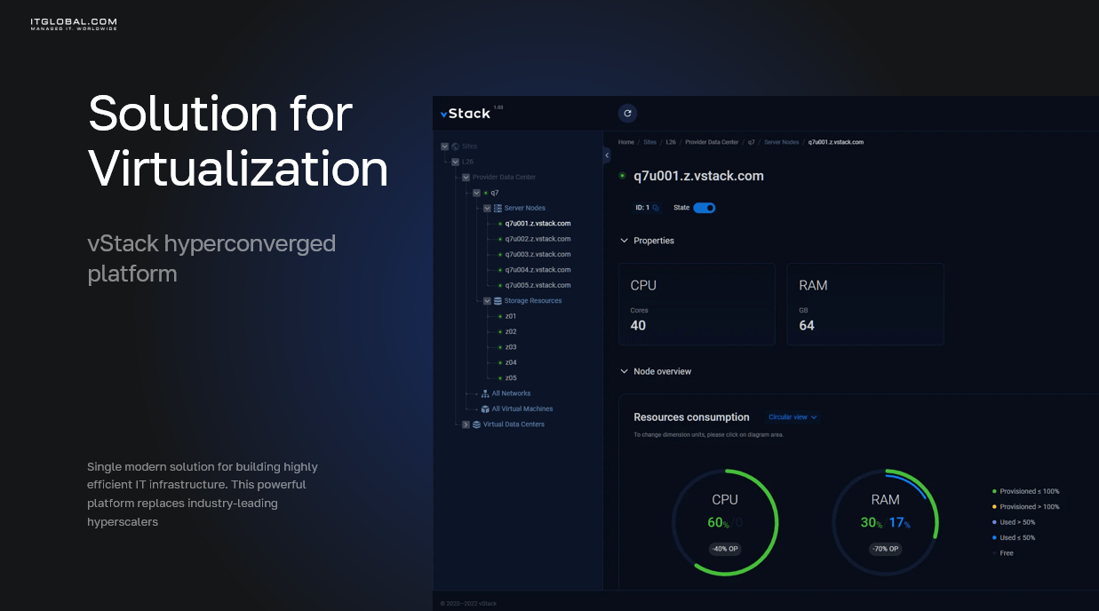Image resolution: width=1099 pixels, height=611 pixels.
Task: Click the RAM circular consumption diagram
Action: [885, 522]
